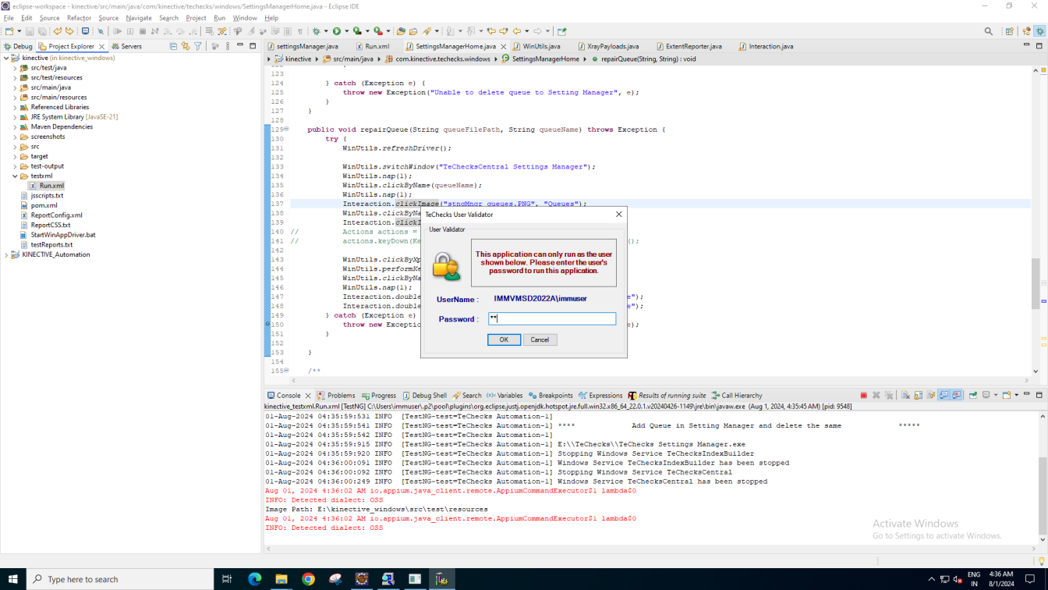1048x590 pixels.
Task: Open the notification center icon
Action: [x=1030, y=579]
